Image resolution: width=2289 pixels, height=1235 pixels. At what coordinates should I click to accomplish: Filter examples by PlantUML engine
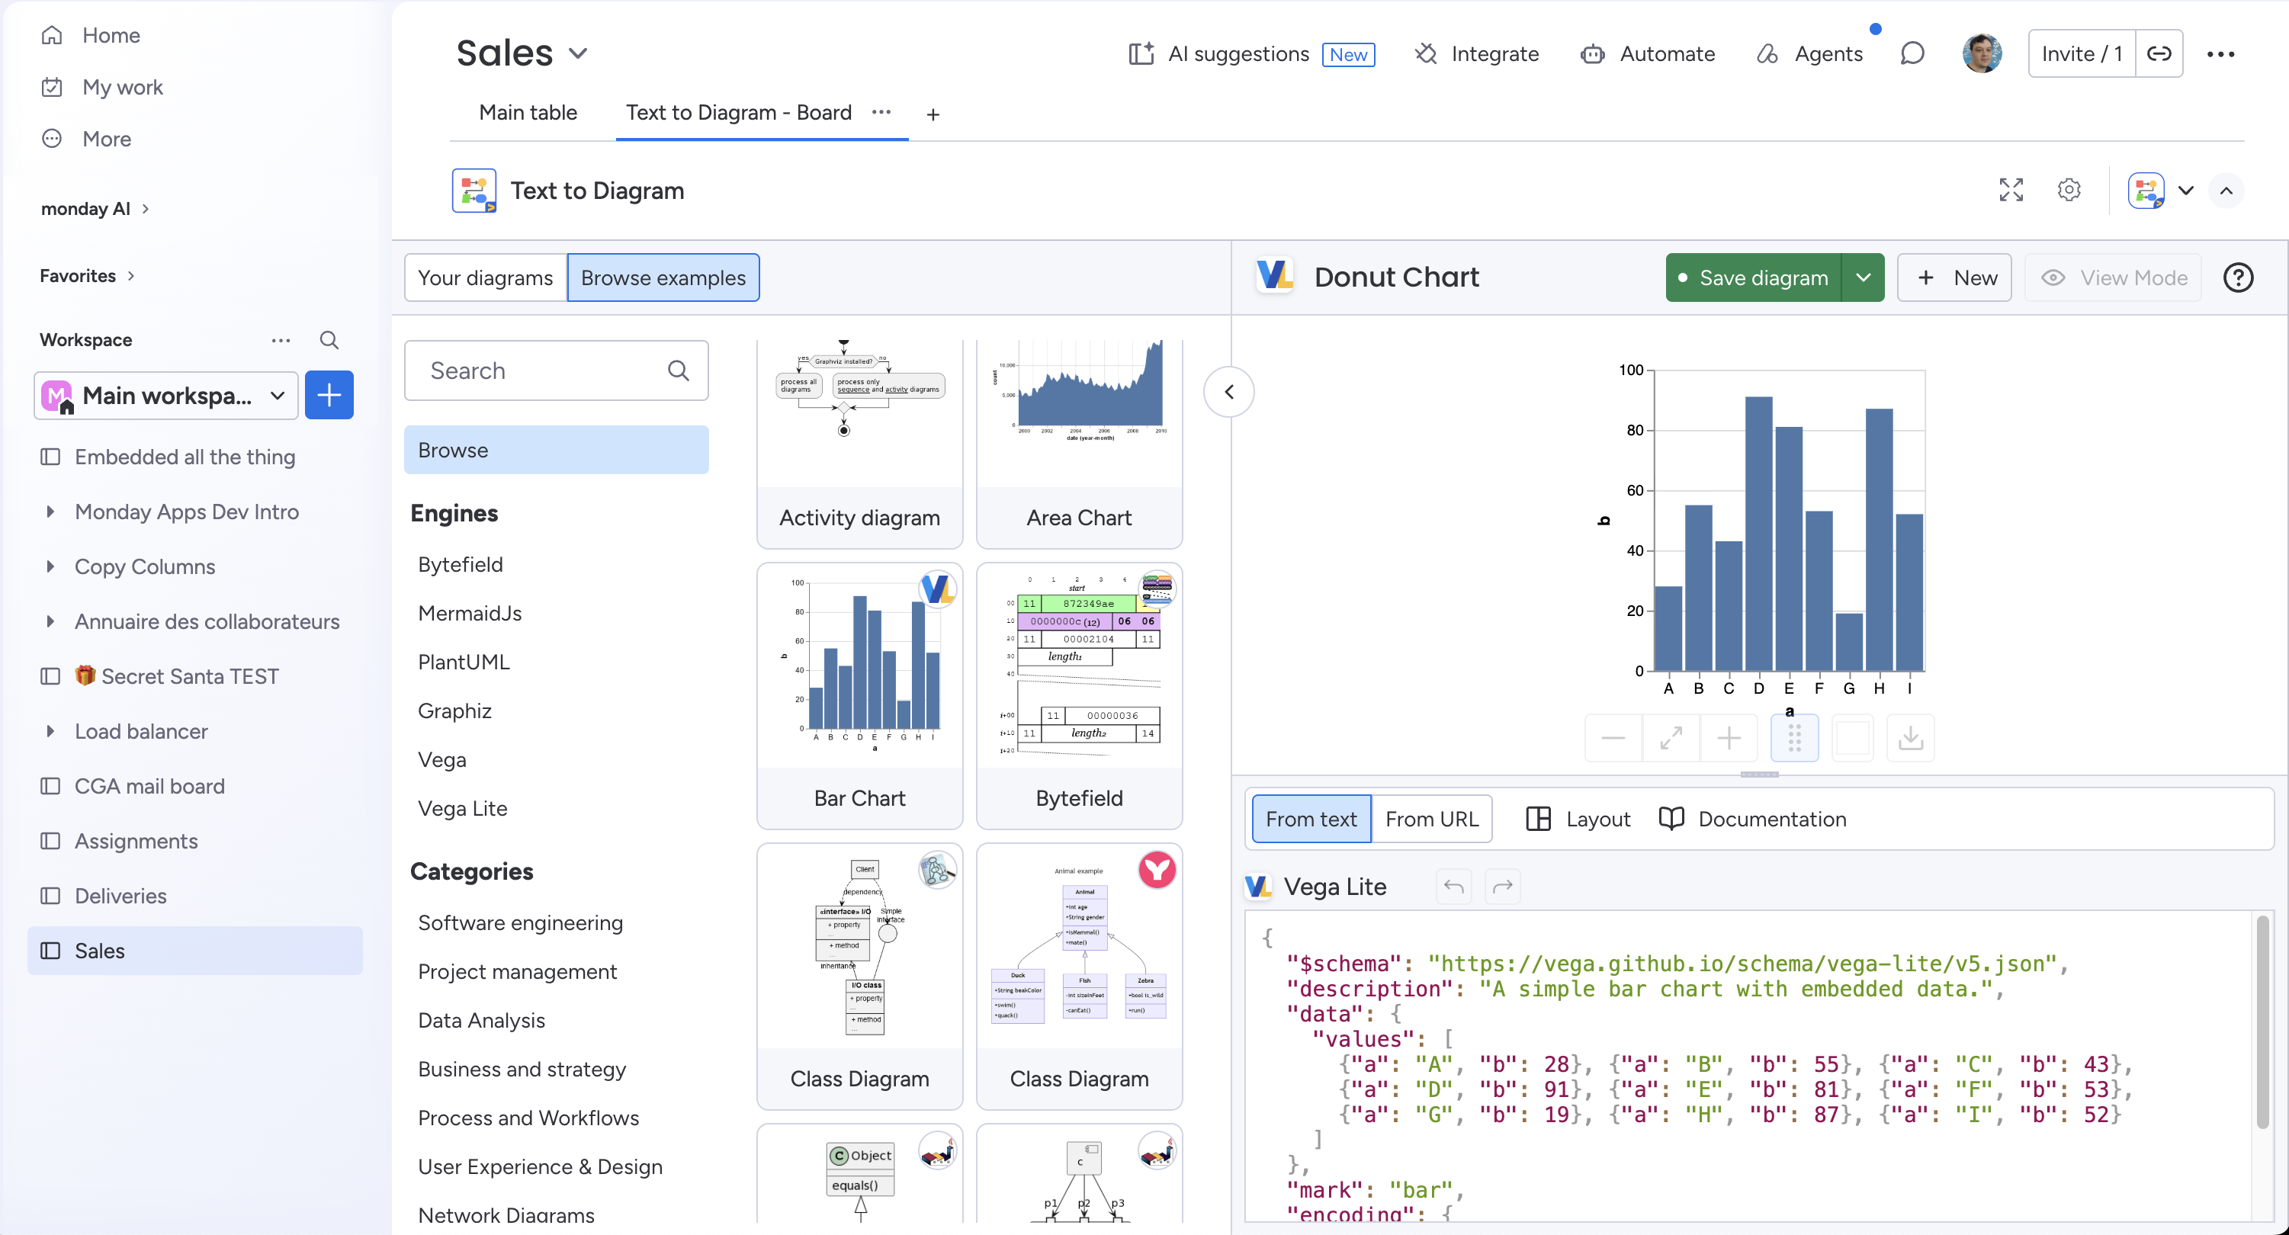coord(464,662)
